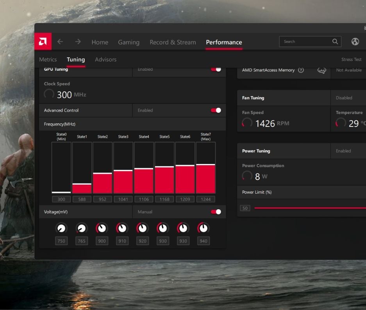Go back using the left arrow icon

click(x=60, y=42)
